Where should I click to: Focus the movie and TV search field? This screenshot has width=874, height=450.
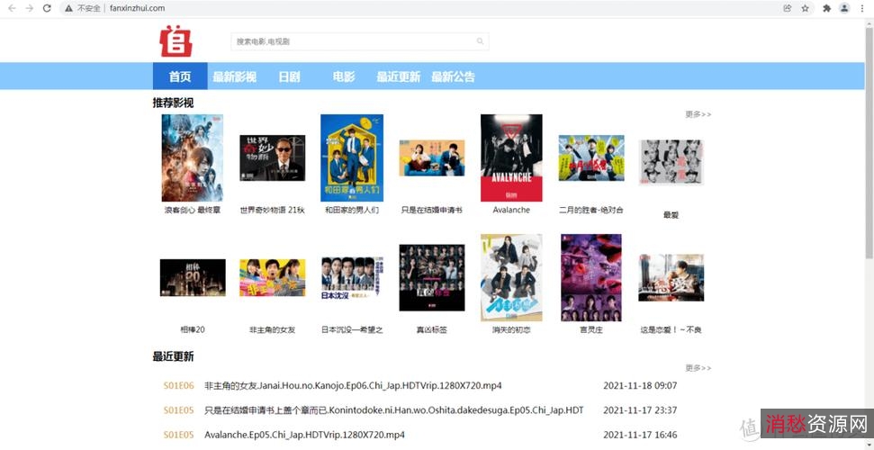tap(360, 41)
